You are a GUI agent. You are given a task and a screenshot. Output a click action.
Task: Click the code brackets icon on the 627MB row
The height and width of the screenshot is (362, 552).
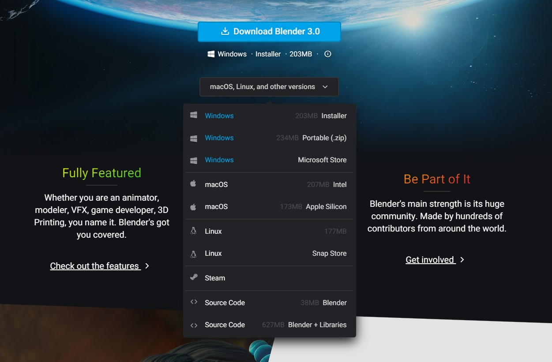[193, 325]
